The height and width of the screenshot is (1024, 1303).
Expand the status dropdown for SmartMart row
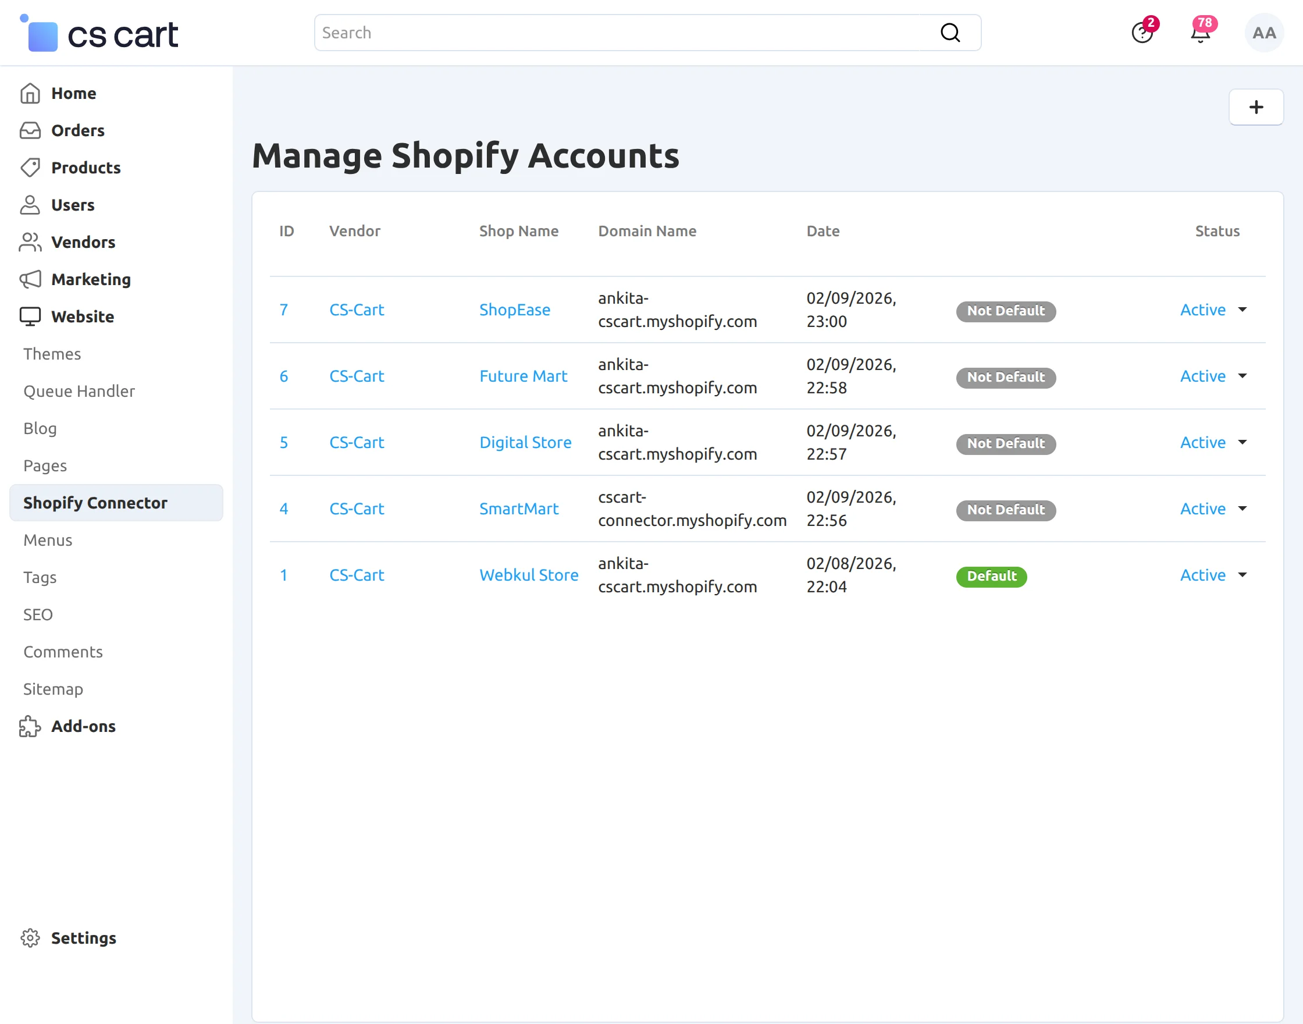point(1243,509)
